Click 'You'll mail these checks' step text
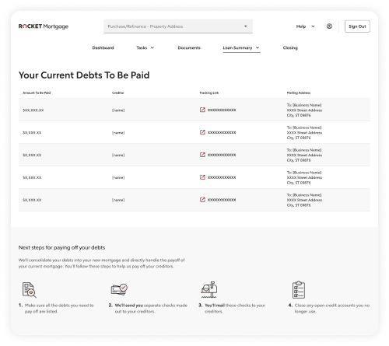 click(x=235, y=309)
